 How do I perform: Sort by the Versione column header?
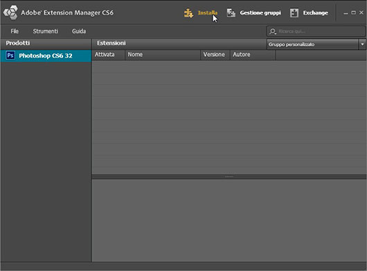(215, 55)
